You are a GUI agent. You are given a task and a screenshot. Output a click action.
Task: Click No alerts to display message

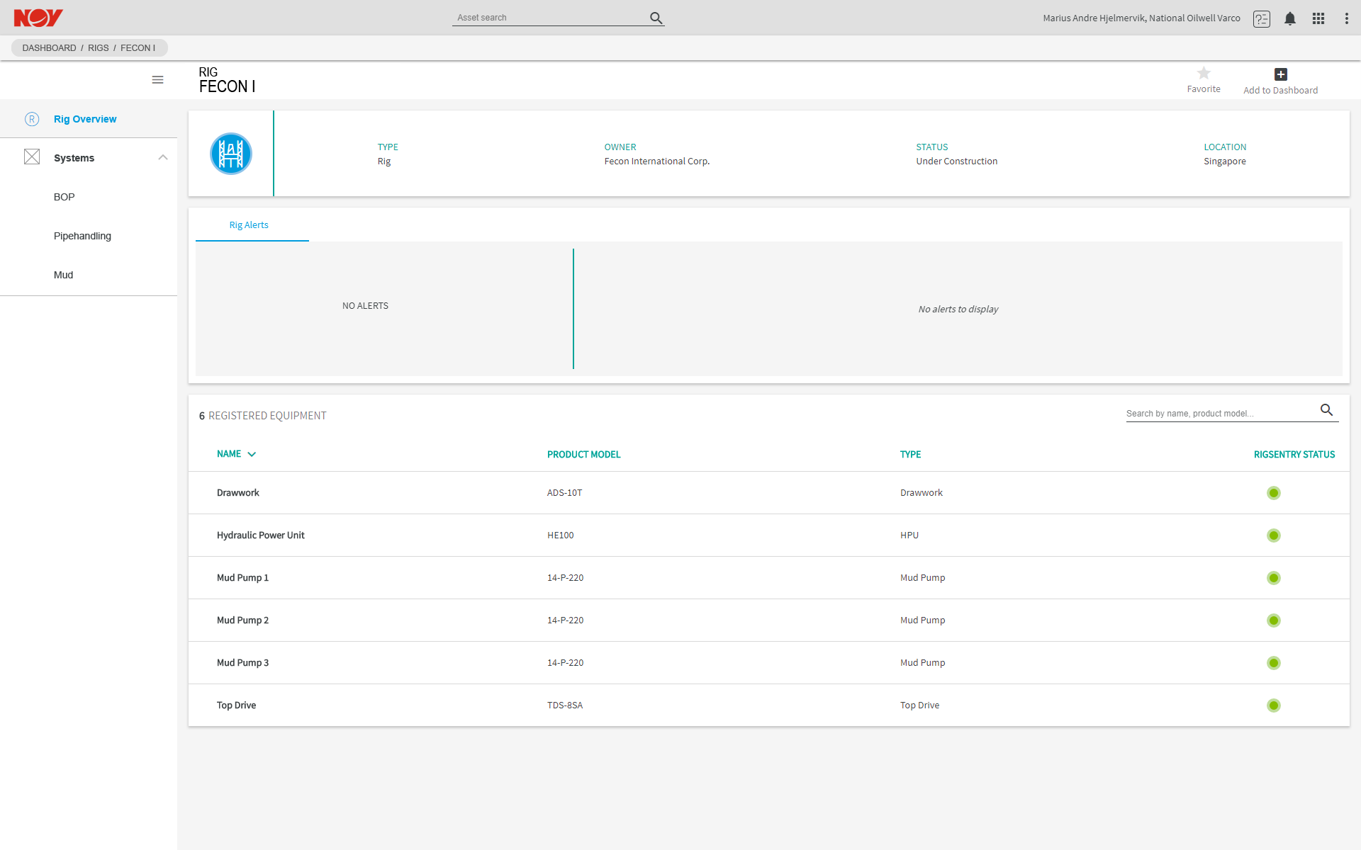click(x=958, y=310)
